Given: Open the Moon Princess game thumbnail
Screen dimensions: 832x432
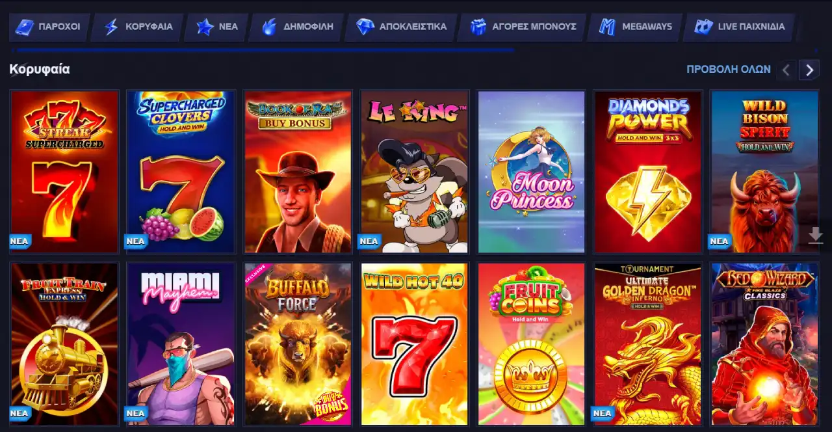Looking at the screenshot, I should click(x=532, y=172).
